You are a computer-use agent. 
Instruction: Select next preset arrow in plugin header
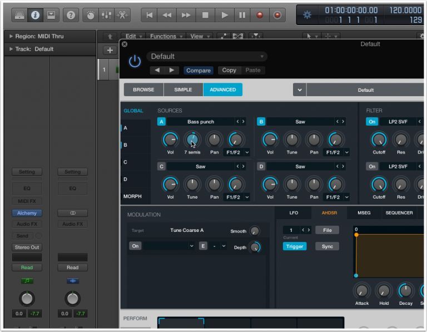(172, 70)
